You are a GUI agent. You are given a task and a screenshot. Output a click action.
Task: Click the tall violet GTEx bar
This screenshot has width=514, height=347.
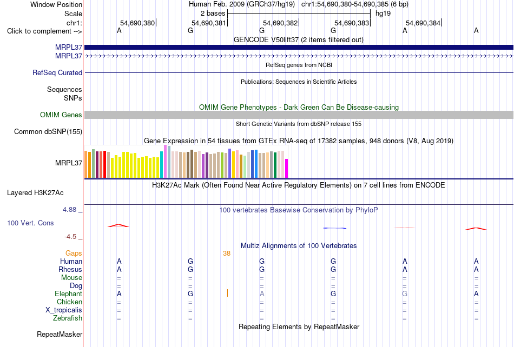tap(165, 162)
